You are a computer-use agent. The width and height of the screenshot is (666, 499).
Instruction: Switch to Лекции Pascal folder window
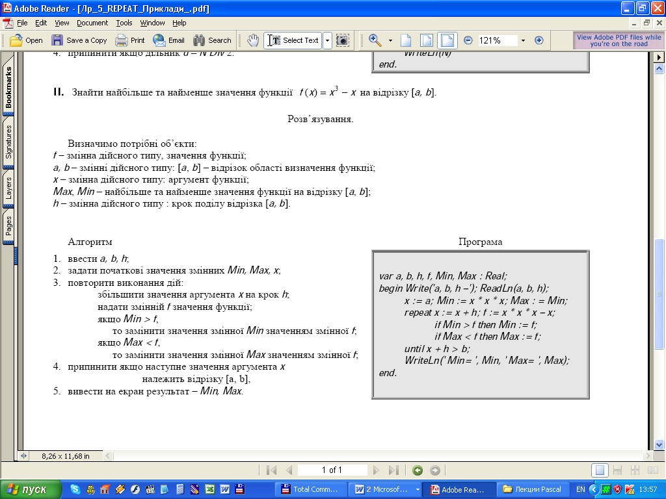(533, 489)
